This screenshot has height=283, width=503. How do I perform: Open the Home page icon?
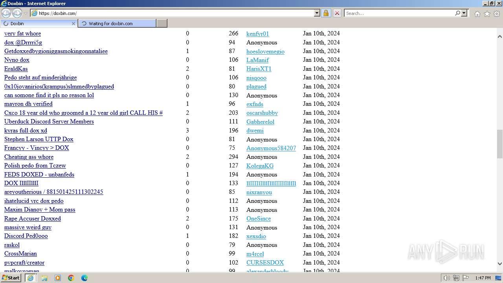click(477, 14)
